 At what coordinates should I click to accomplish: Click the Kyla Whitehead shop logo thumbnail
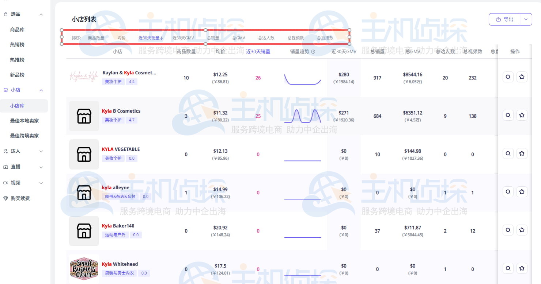pyautogui.click(x=84, y=268)
